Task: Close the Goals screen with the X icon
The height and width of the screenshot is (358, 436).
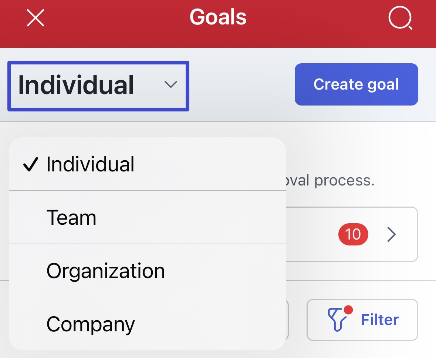Action: [36, 18]
